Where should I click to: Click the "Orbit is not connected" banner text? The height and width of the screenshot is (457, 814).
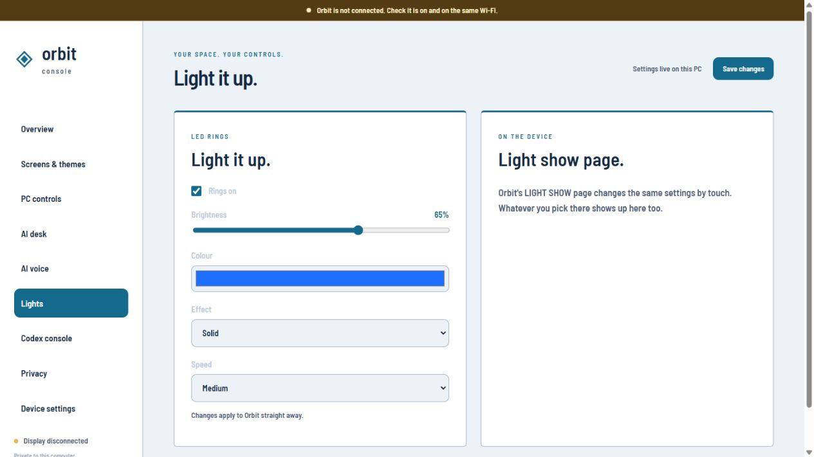[x=407, y=10]
